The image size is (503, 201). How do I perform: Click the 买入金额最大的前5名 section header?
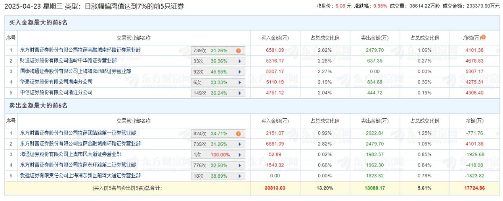pyautogui.click(x=38, y=23)
